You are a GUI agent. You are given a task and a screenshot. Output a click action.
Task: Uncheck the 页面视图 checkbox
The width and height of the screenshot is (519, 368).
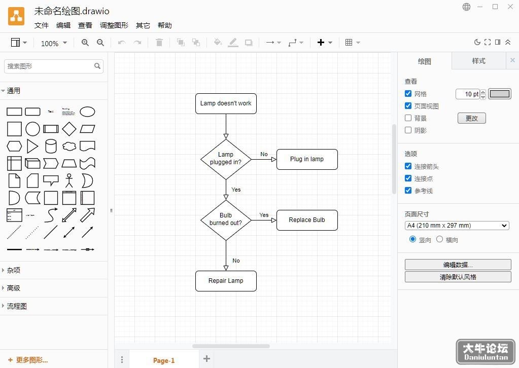[408, 106]
